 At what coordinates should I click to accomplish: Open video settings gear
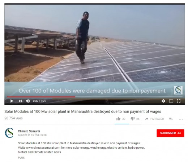click(x=163, y=101)
